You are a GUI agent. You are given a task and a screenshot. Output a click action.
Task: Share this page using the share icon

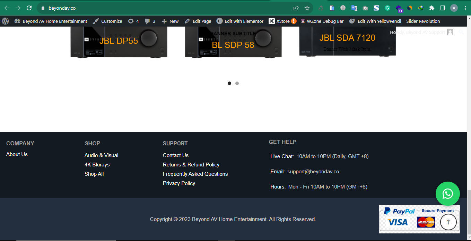tap(296, 8)
